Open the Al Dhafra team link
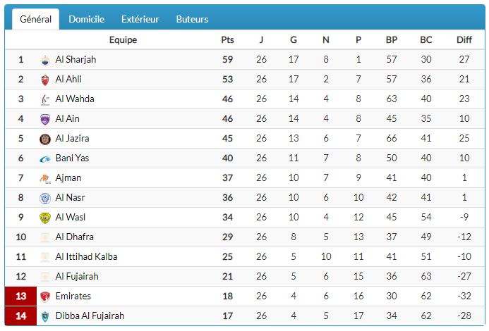 [x=74, y=237]
